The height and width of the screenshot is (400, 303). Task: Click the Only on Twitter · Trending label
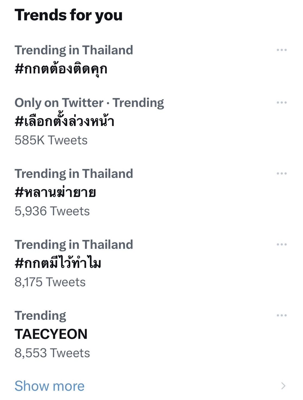tap(89, 103)
